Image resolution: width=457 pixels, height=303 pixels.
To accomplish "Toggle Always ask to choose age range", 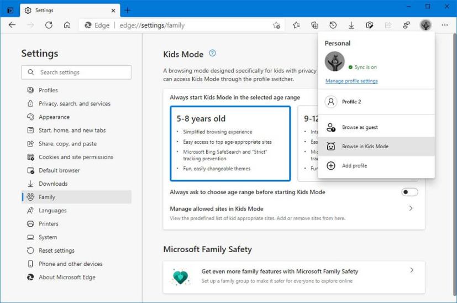I will (409, 192).
